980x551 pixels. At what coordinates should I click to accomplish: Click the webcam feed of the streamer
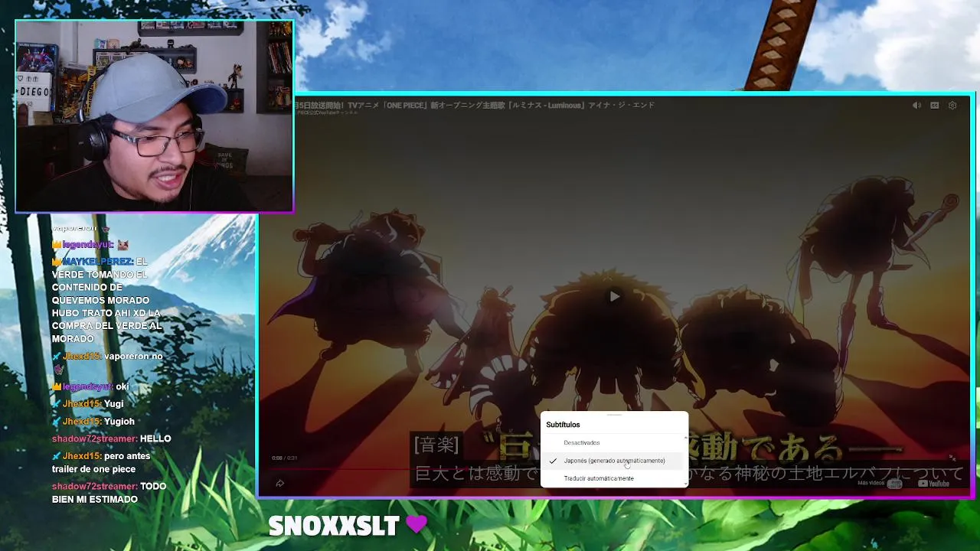(154, 116)
